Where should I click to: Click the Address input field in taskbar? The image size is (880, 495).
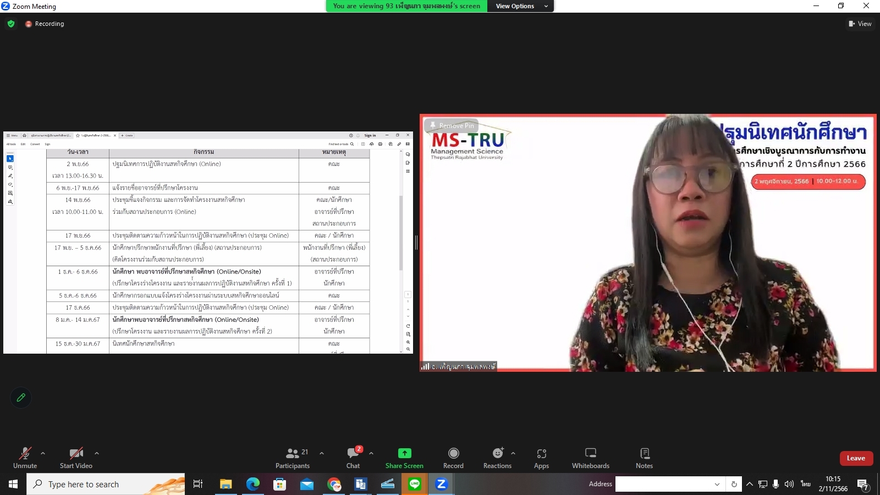[664, 484]
